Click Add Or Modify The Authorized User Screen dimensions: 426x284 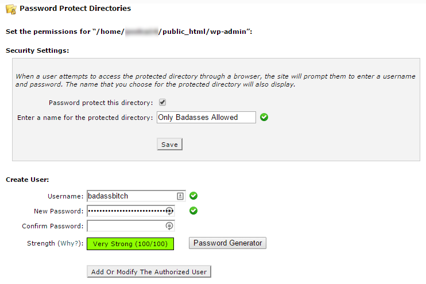(x=149, y=272)
